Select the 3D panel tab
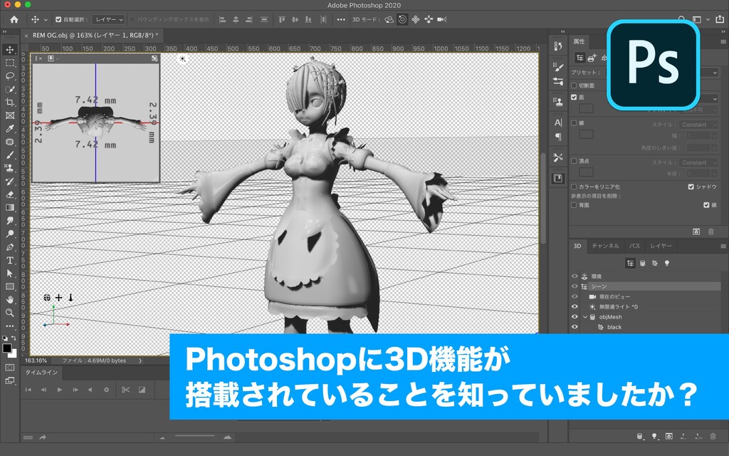 tap(577, 246)
